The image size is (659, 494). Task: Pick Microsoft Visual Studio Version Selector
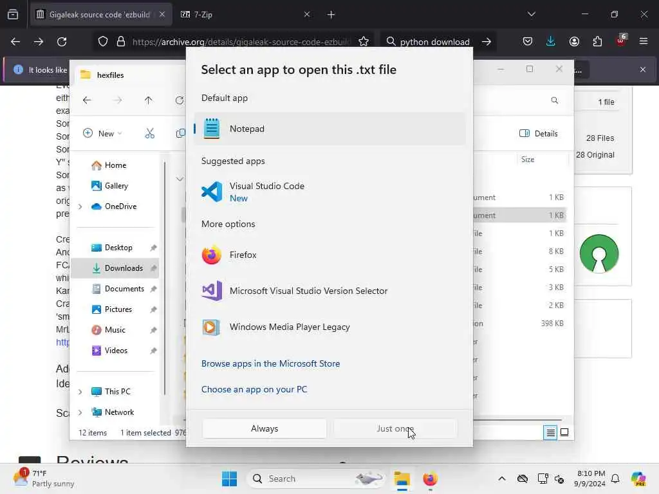(x=329, y=291)
